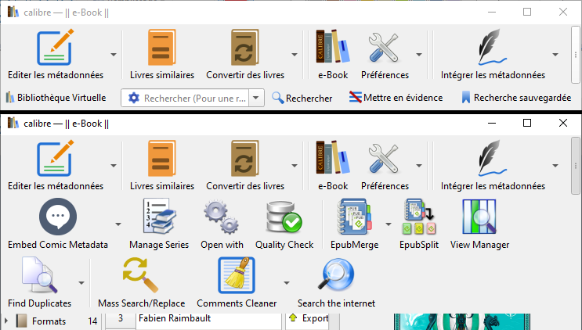Open Livres similaires in upper calibre window
582x330 pixels.
coord(162,55)
